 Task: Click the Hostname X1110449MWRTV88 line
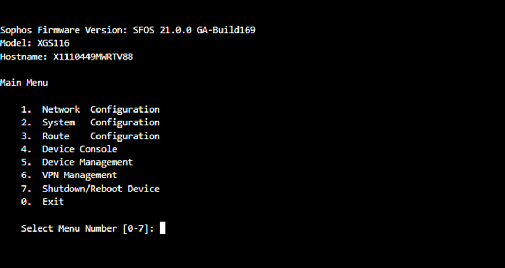pos(66,57)
